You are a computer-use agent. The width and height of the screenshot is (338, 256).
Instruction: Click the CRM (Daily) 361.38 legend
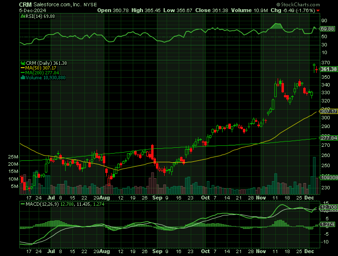46,63
